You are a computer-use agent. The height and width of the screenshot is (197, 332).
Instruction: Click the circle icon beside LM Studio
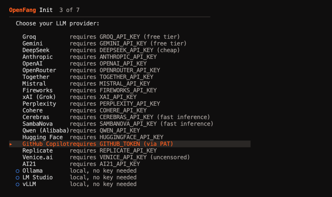tap(18, 178)
